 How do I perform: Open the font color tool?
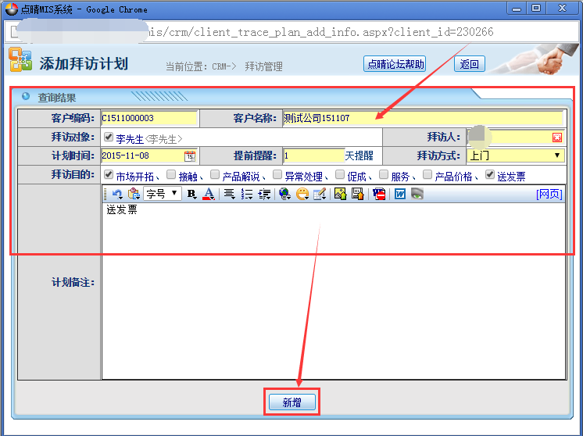coord(209,194)
